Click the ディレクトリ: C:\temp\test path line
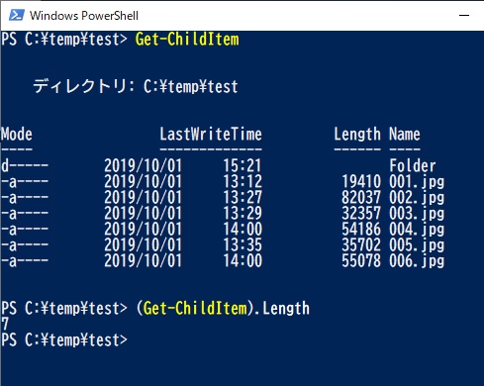484x386 pixels. tap(136, 87)
